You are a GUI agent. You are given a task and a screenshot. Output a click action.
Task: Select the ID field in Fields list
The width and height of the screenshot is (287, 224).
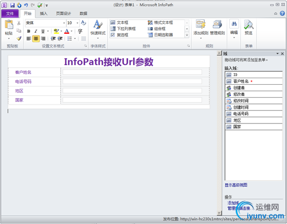click(x=254, y=75)
